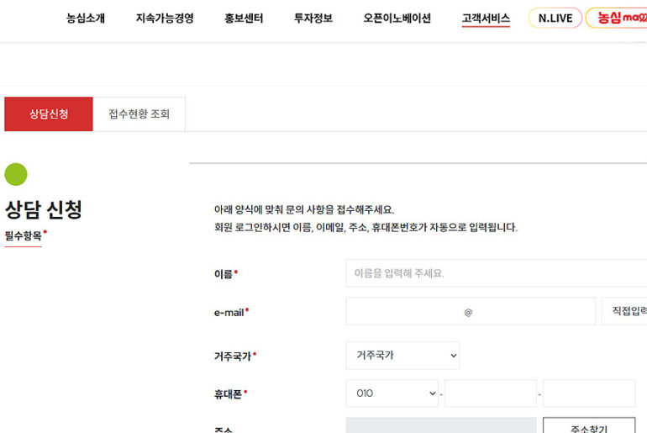Screen dimensions: 647x433
Task: Open the 오픈이노베이션 menu
Action: click(x=397, y=18)
